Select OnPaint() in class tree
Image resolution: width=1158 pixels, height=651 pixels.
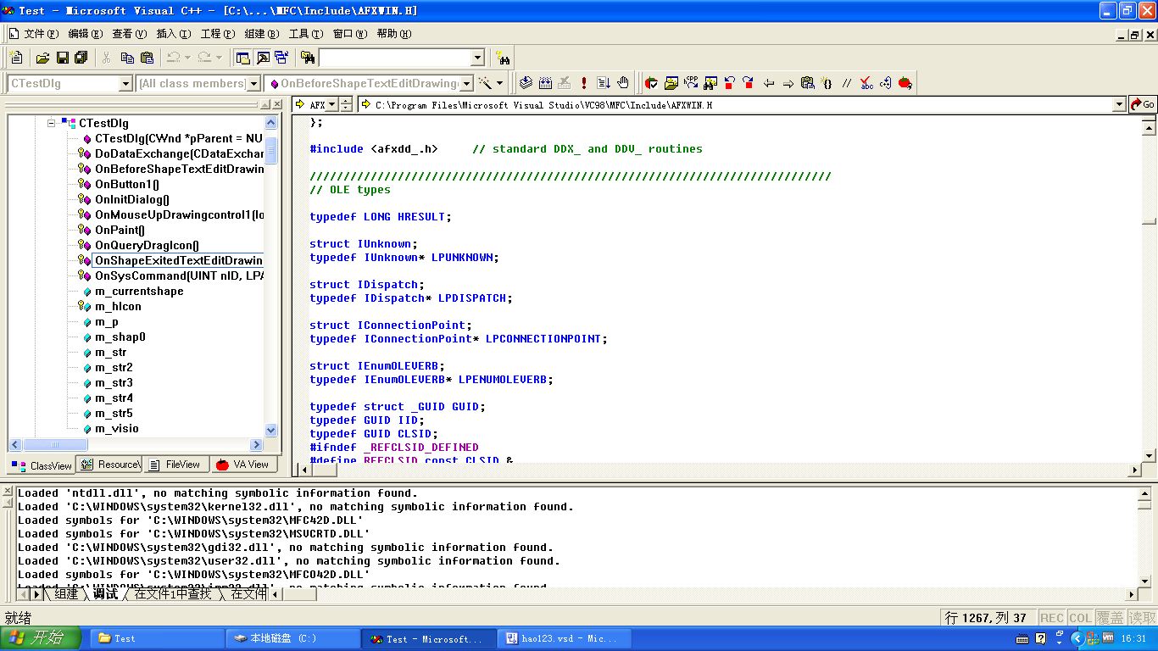(120, 230)
